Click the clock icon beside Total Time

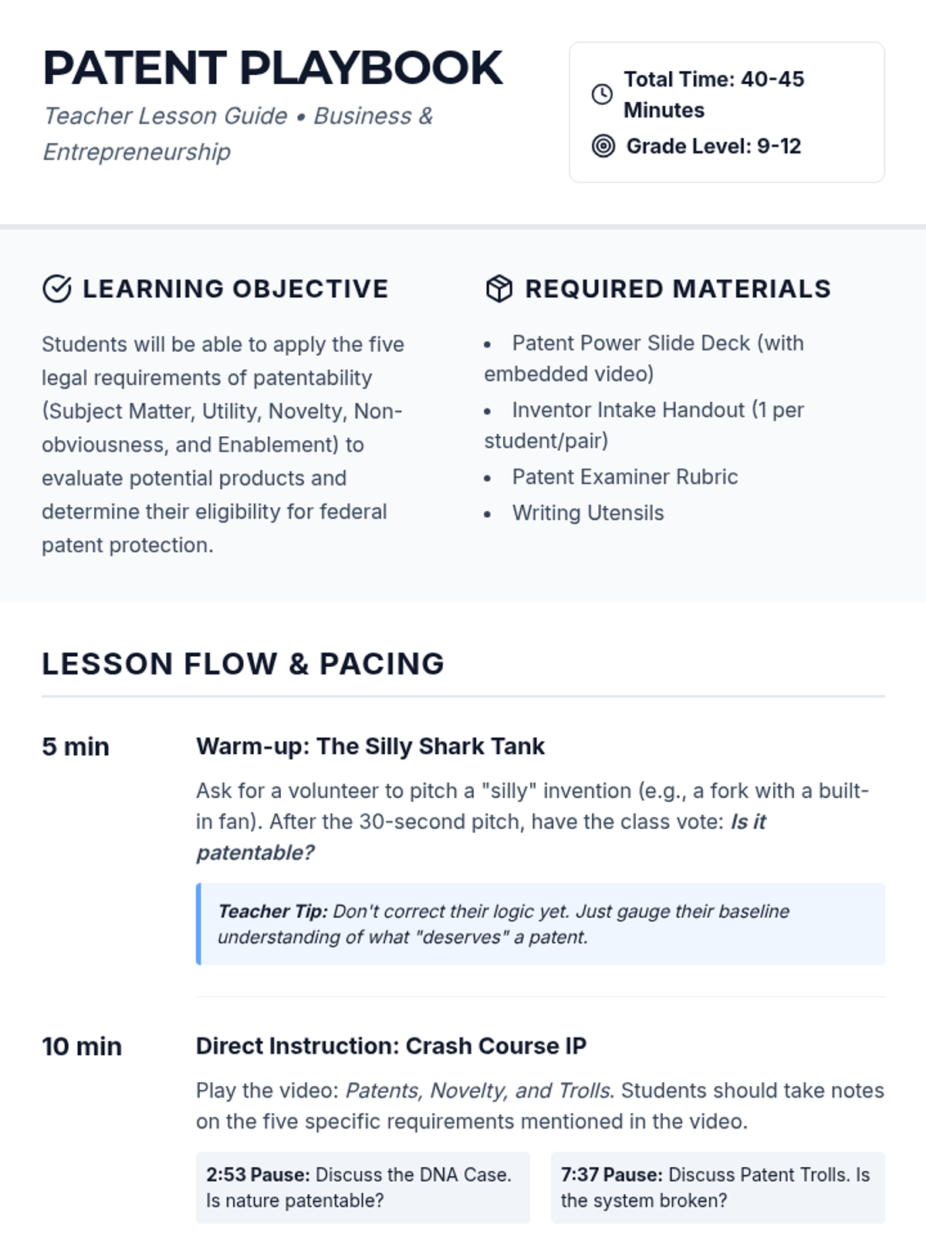602,94
